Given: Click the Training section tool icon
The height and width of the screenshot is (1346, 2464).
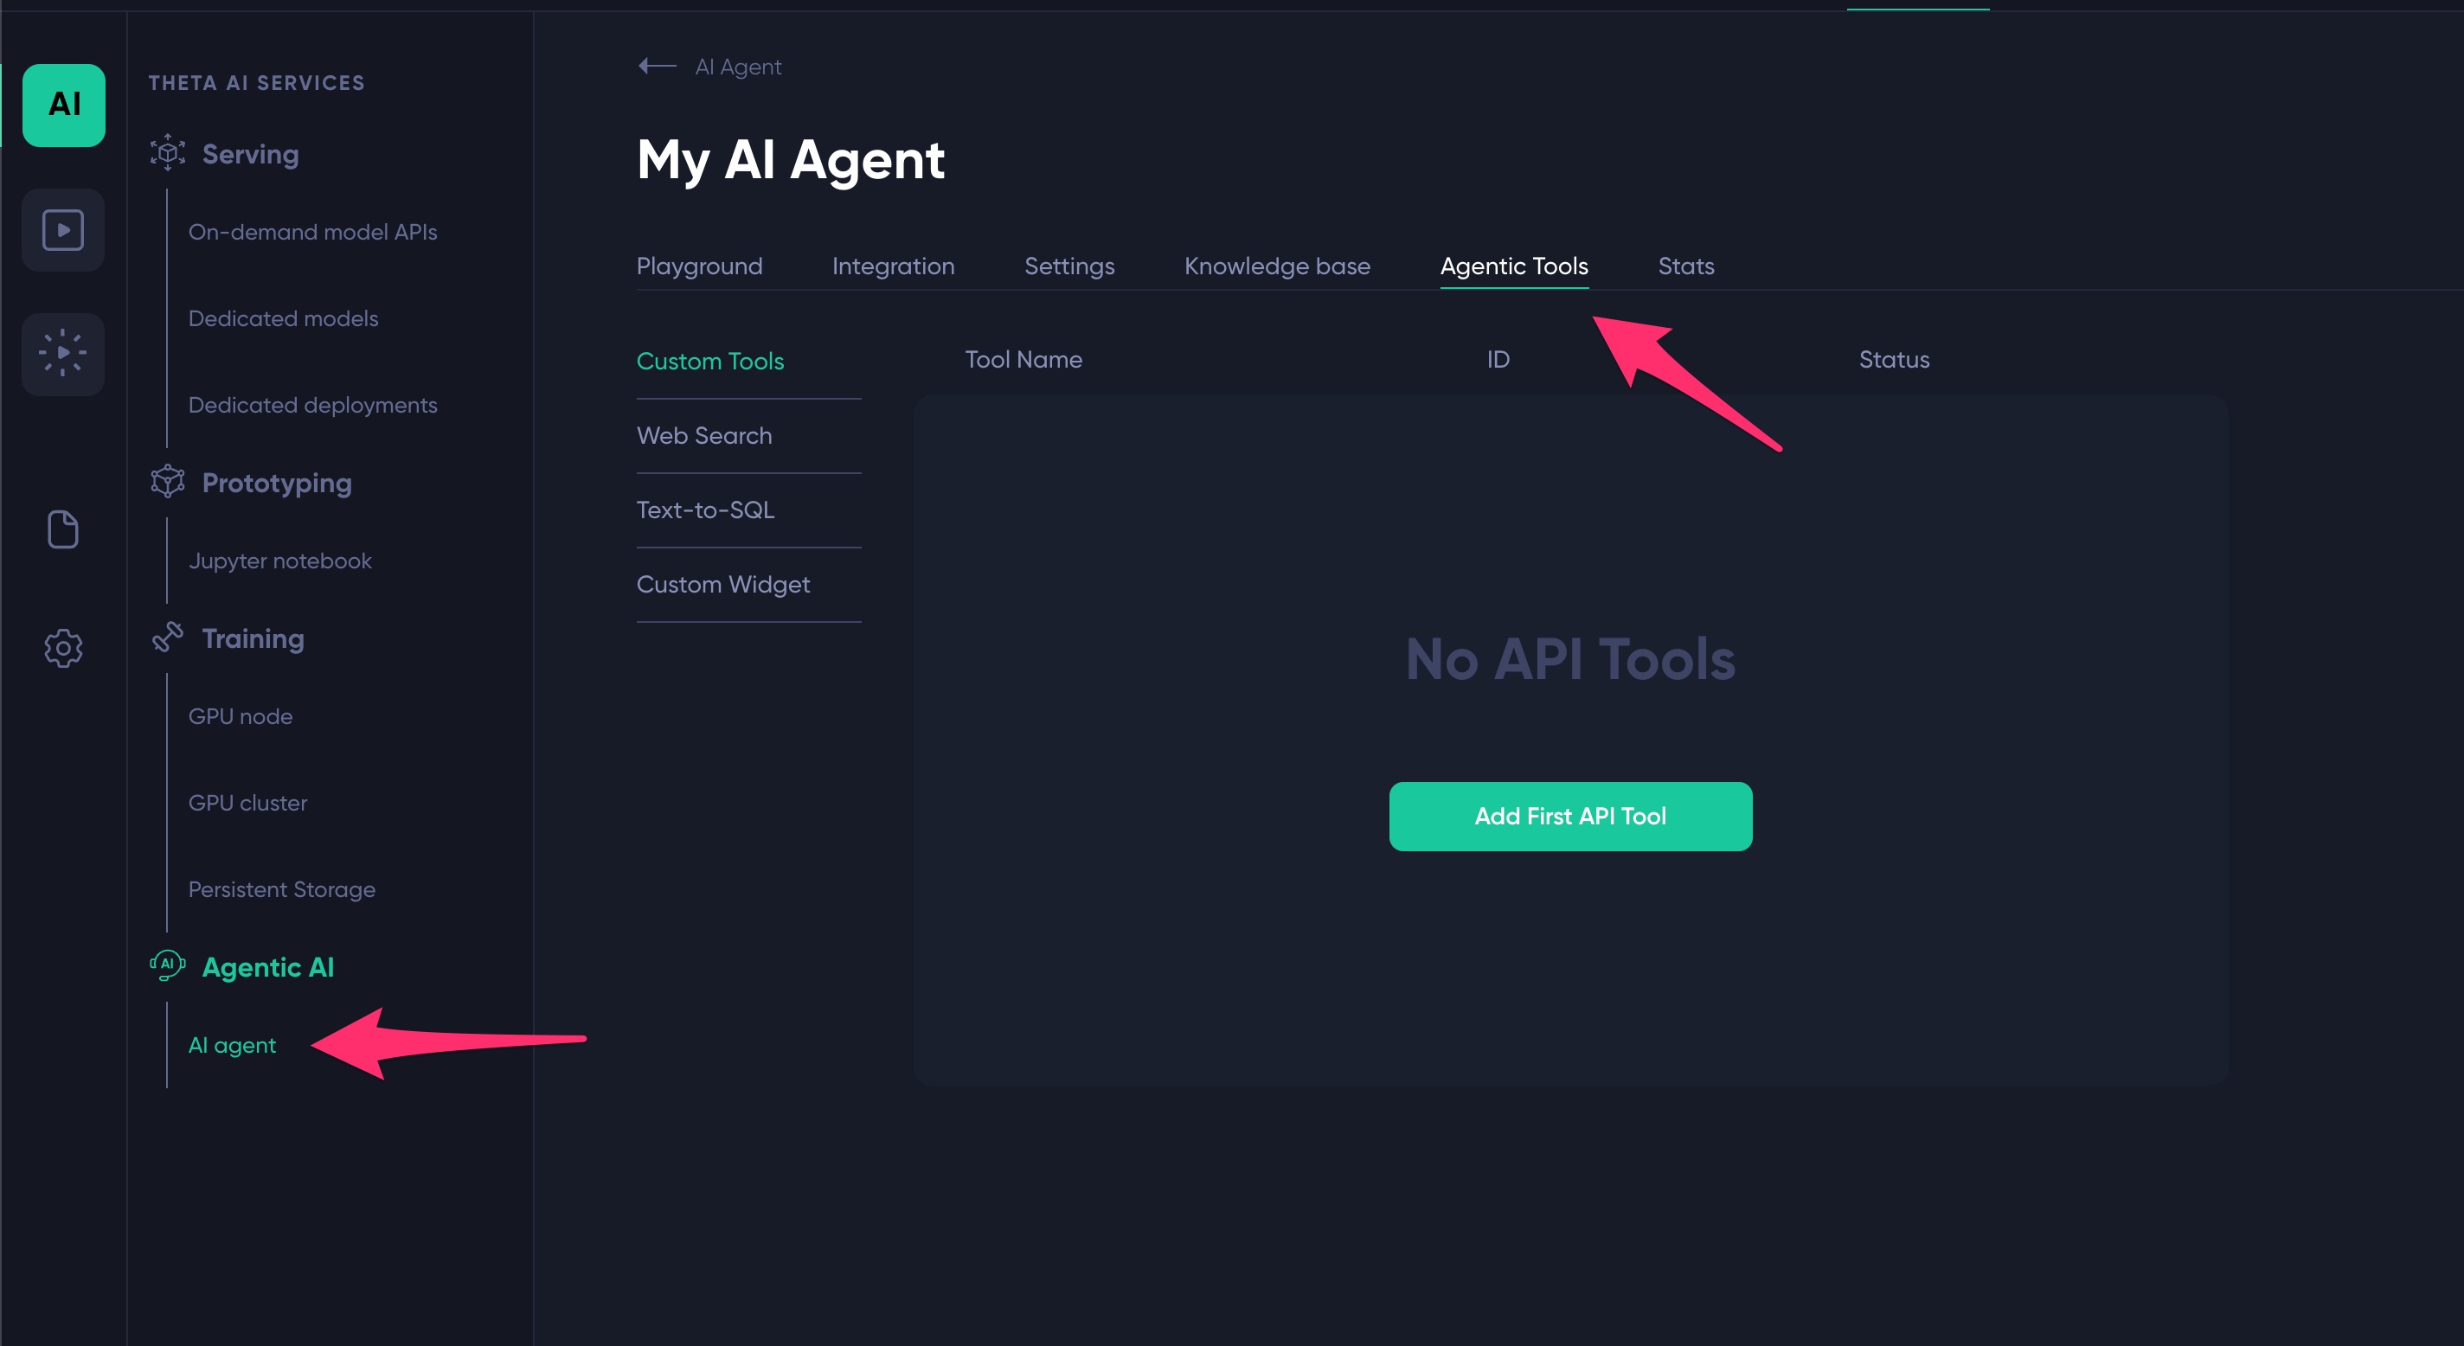Looking at the screenshot, I should pos(167,638).
